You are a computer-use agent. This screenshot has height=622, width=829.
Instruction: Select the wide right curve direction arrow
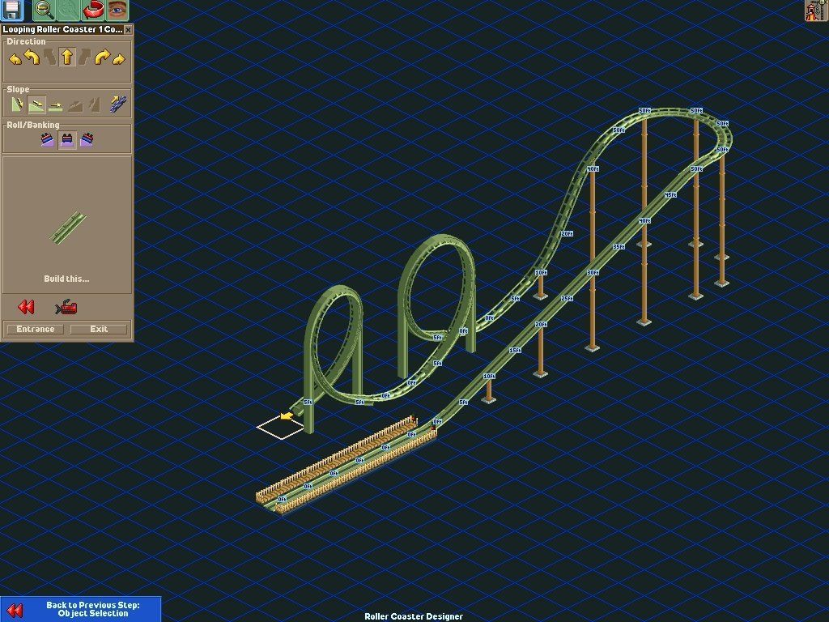pos(101,58)
